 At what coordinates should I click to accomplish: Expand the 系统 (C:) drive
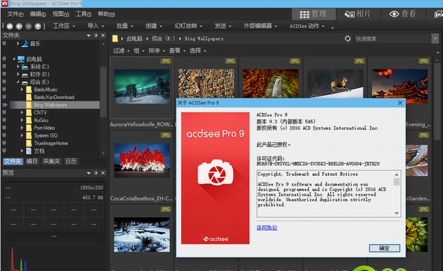18,66
